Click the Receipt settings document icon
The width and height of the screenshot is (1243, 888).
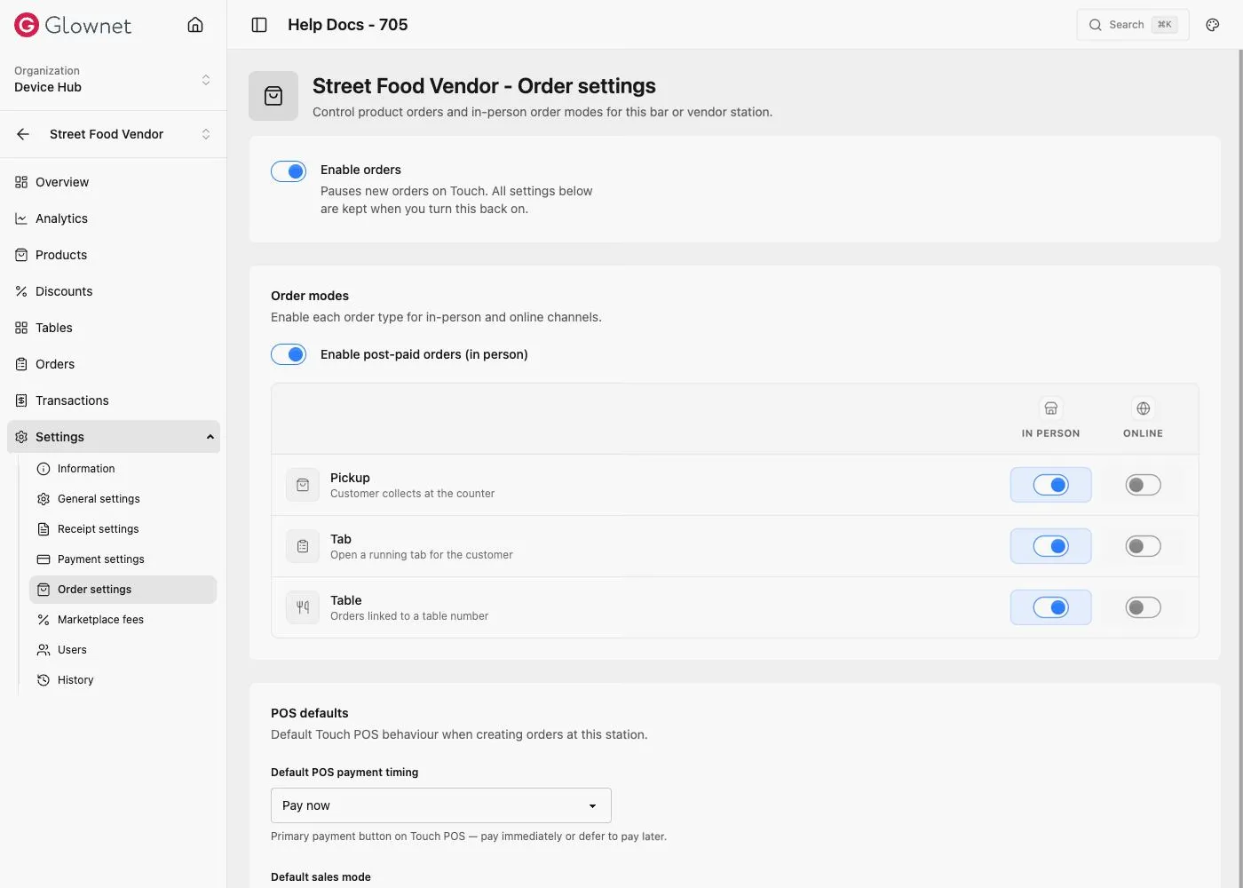(44, 529)
